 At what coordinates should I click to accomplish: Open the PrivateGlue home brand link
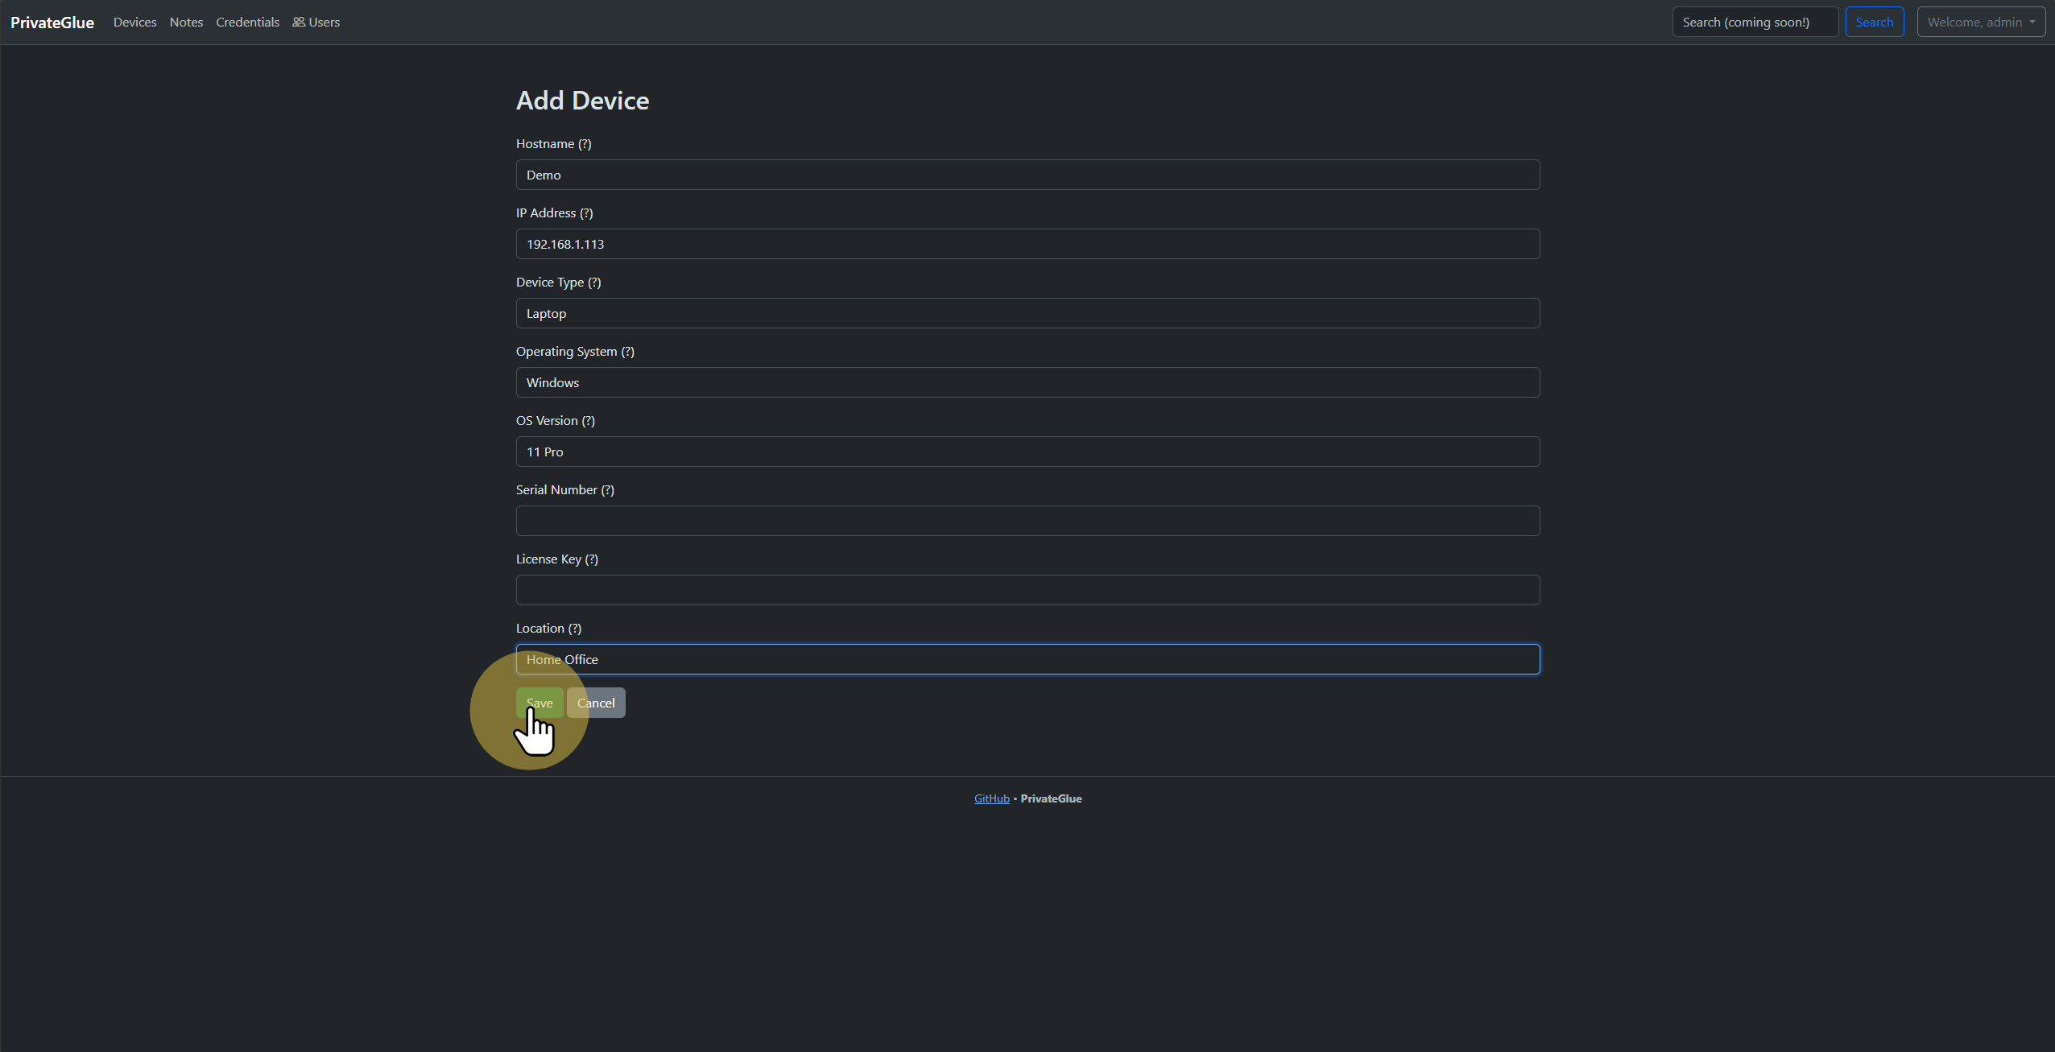[52, 23]
